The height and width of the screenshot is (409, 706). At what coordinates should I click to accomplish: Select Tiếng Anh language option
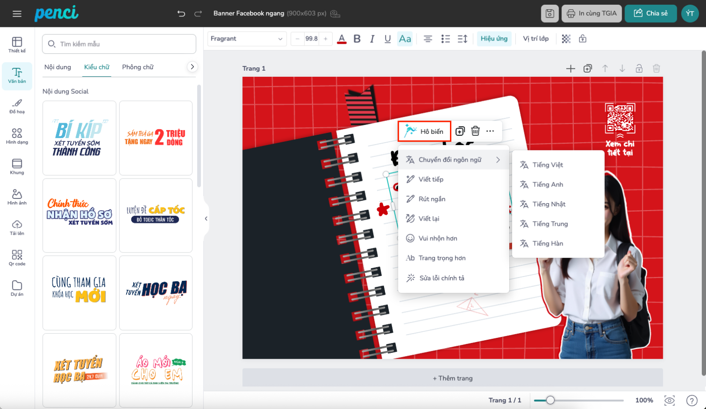pos(548,185)
